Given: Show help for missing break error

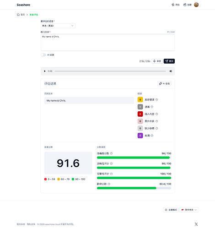Looking at the screenshot, I should pos(157,128).
